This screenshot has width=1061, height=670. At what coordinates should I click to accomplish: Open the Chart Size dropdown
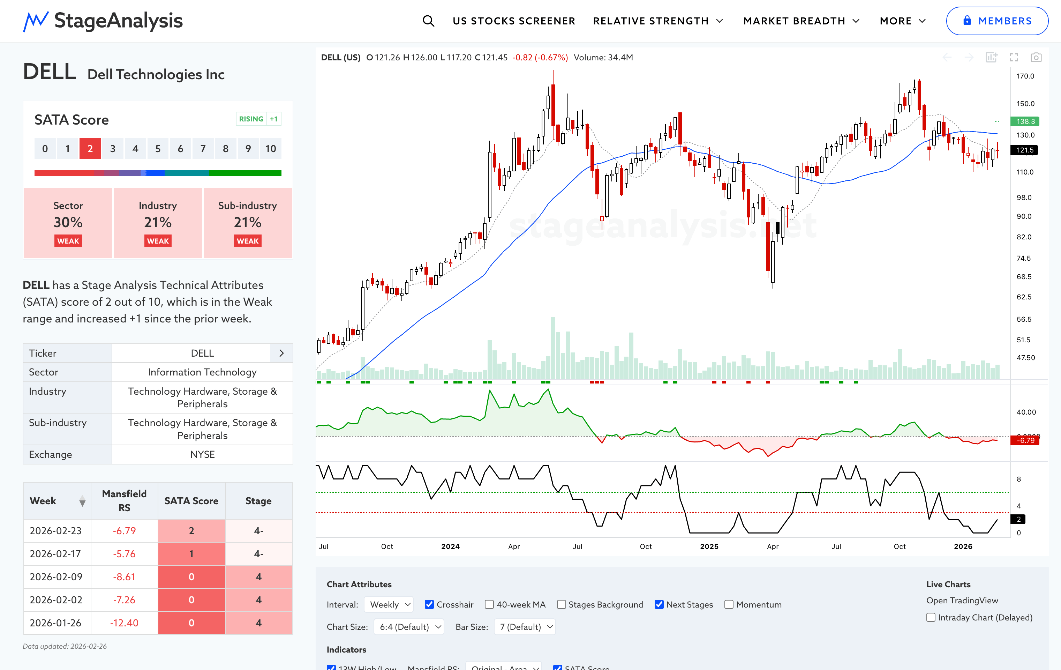coord(408,627)
